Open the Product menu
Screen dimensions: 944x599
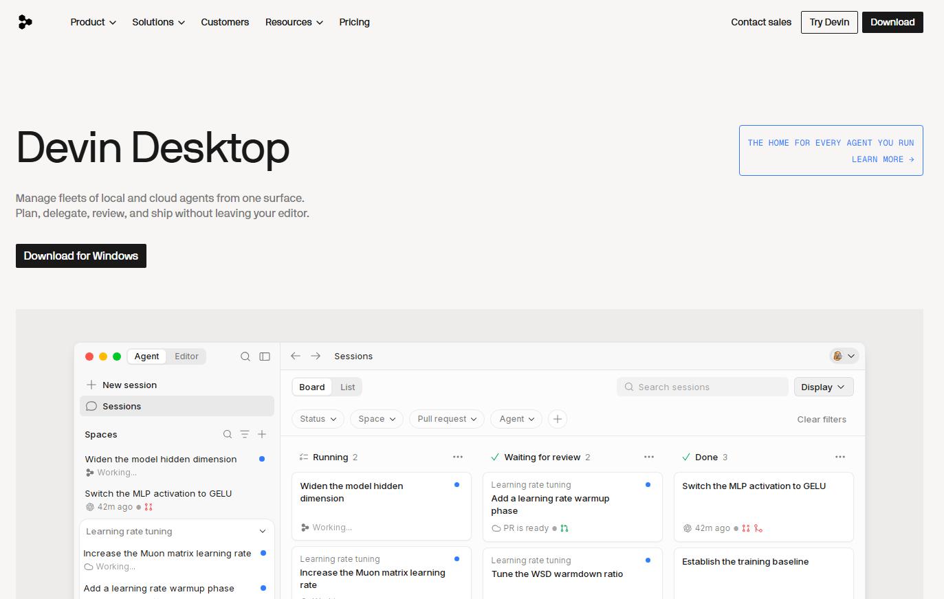click(93, 22)
